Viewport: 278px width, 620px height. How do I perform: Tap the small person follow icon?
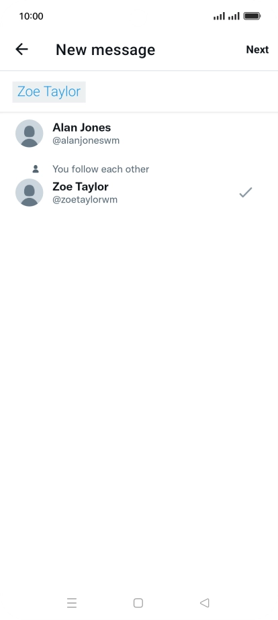pyautogui.click(x=36, y=169)
